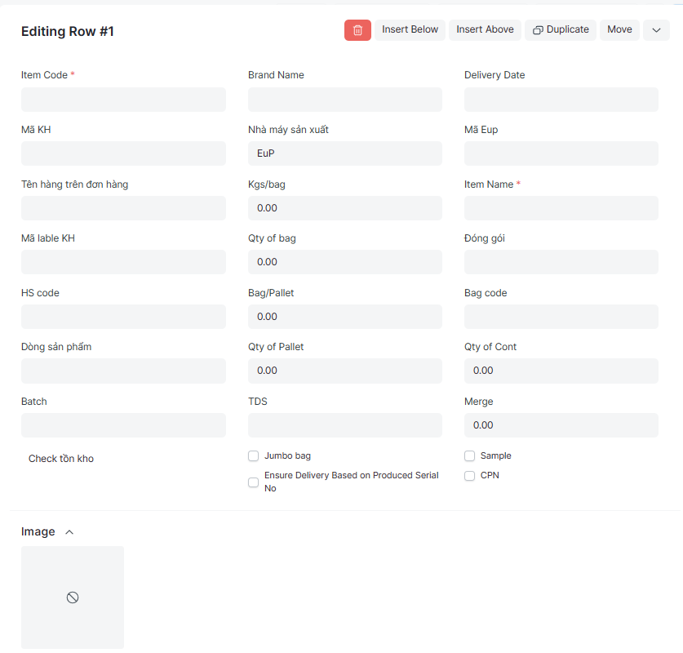Focus the Batch input field
The image size is (683, 653).
[x=123, y=425]
